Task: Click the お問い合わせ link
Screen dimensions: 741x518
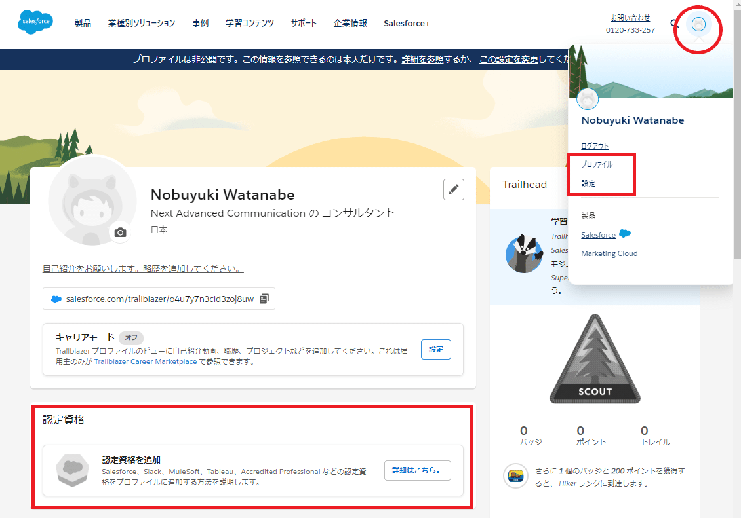Action: 630,18
